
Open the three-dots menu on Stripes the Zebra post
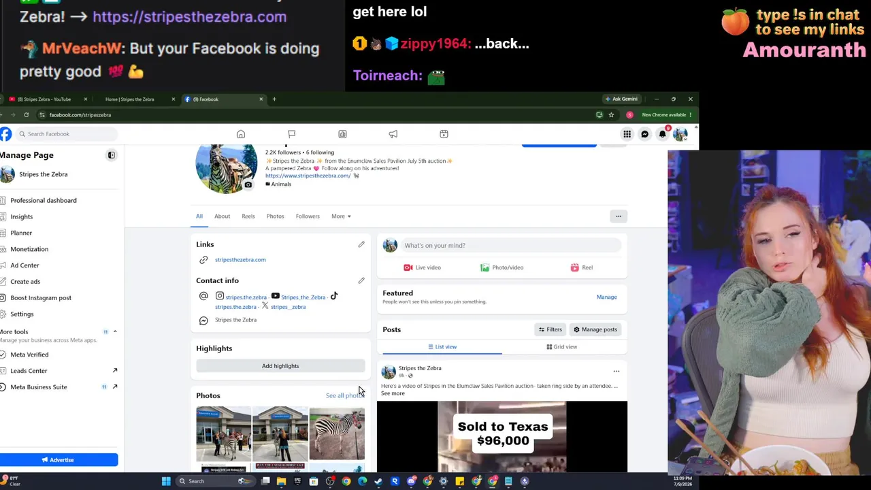click(x=617, y=372)
